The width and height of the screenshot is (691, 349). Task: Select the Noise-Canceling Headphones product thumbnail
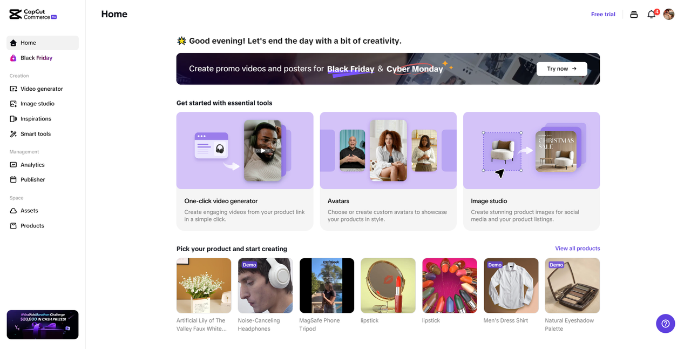(x=265, y=286)
